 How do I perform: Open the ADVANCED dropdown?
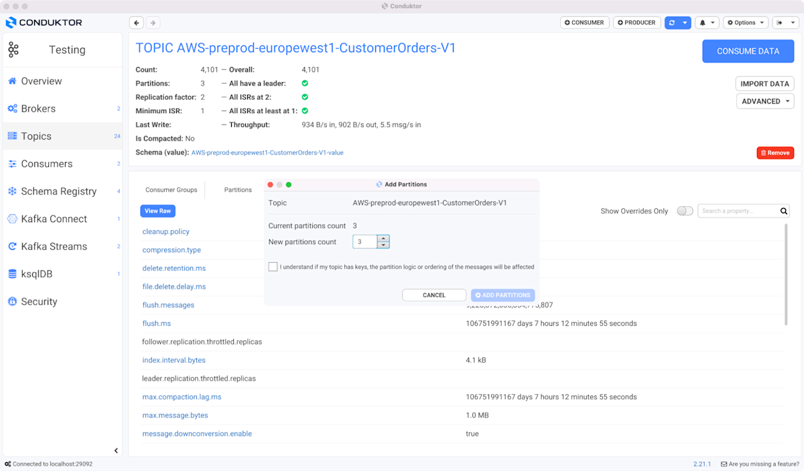pos(764,101)
